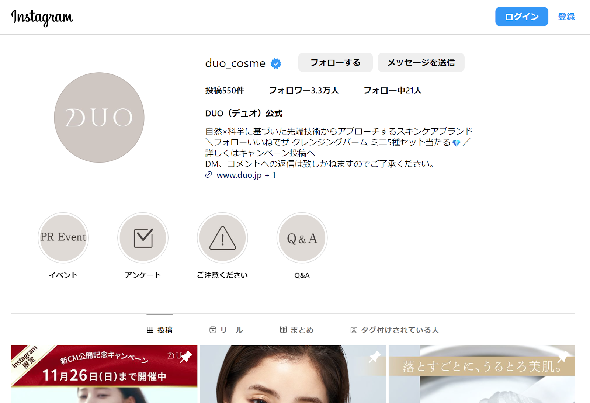The height and width of the screenshot is (403, 590).
Task: Click the blue ログイン button
Action: [x=521, y=17]
